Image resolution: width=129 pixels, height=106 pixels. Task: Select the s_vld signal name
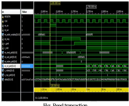6,48
